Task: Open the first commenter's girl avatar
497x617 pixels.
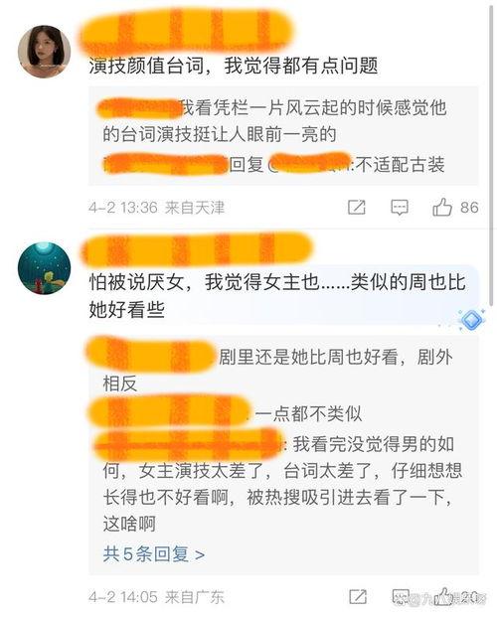Action: pos(44,52)
